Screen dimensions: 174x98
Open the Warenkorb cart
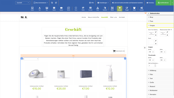pyautogui.click(x=119, y=51)
